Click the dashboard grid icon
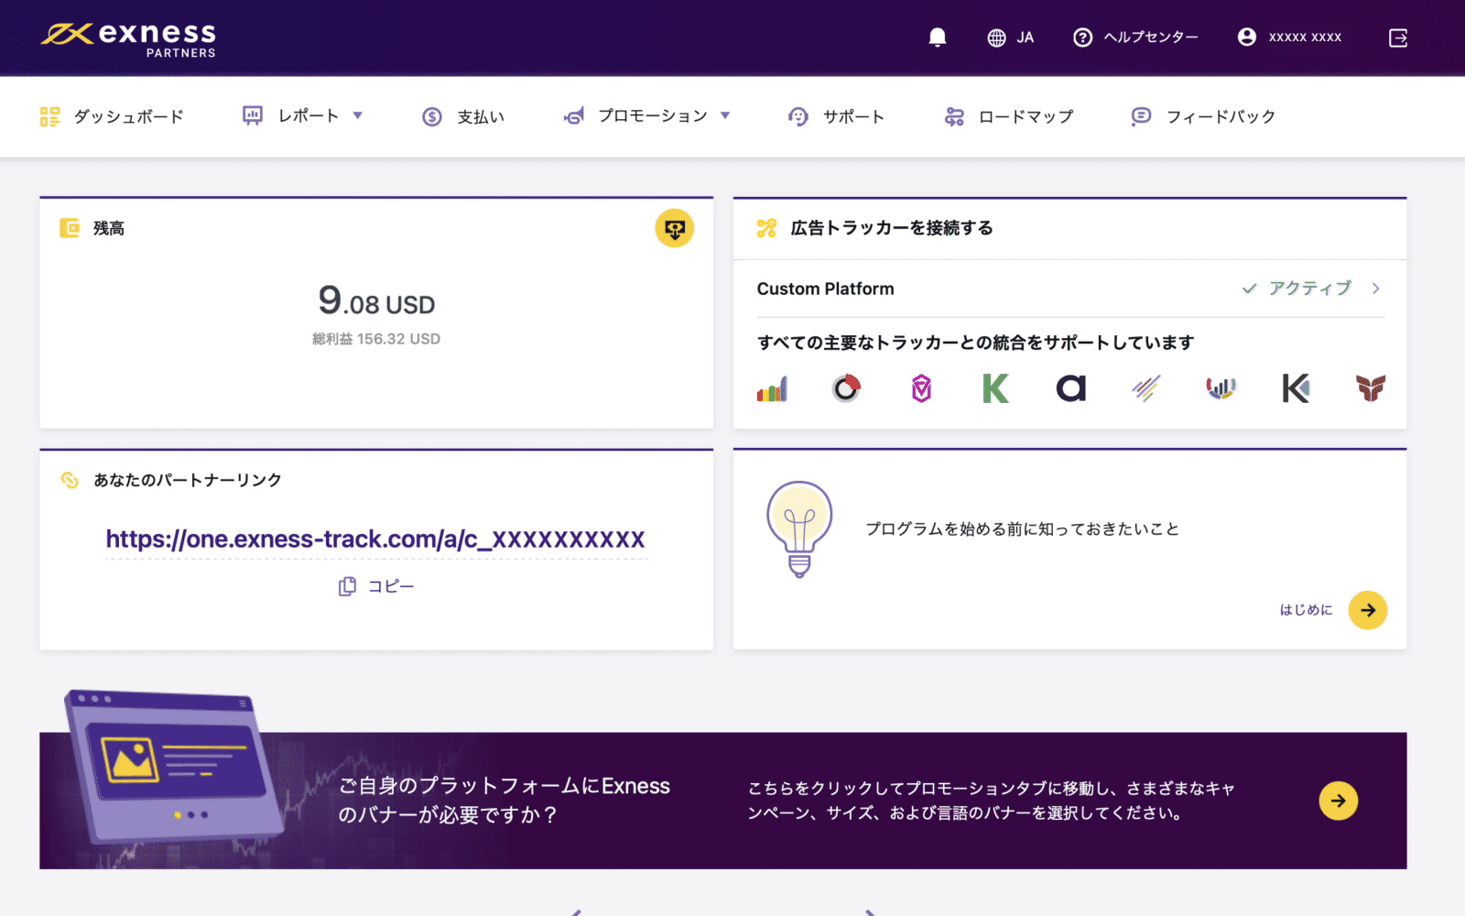The image size is (1465, 916). pos(49,116)
